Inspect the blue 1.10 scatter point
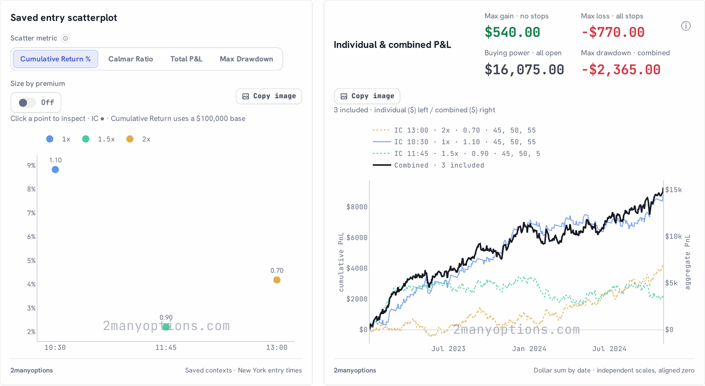This screenshot has width=705, height=386. click(x=55, y=169)
